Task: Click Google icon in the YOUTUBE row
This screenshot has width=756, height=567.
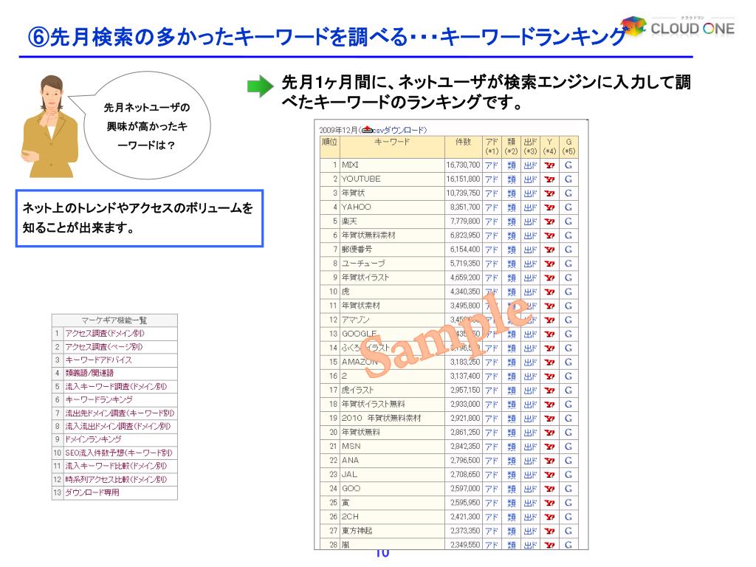Action: (568, 179)
